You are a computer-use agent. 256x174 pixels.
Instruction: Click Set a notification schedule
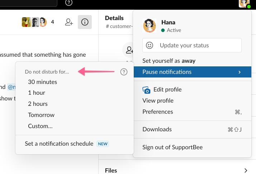point(59,144)
